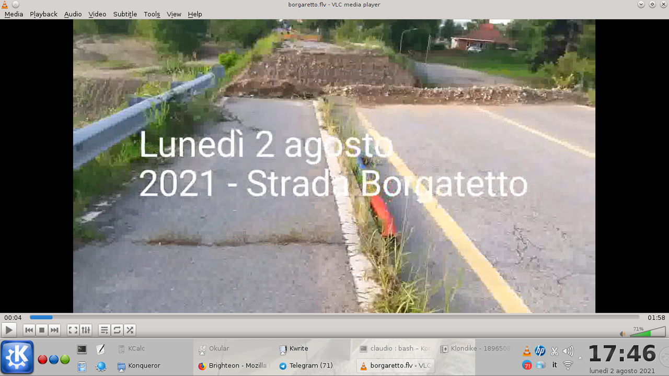Expand hidden system tray icons arrow

pos(580,358)
